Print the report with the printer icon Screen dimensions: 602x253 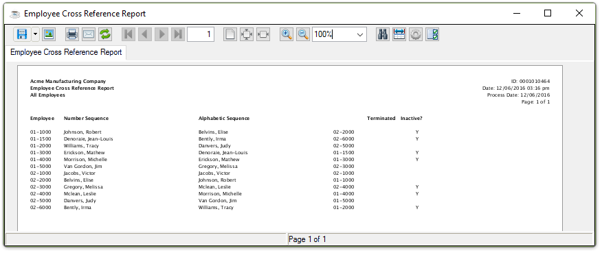tap(71, 34)
